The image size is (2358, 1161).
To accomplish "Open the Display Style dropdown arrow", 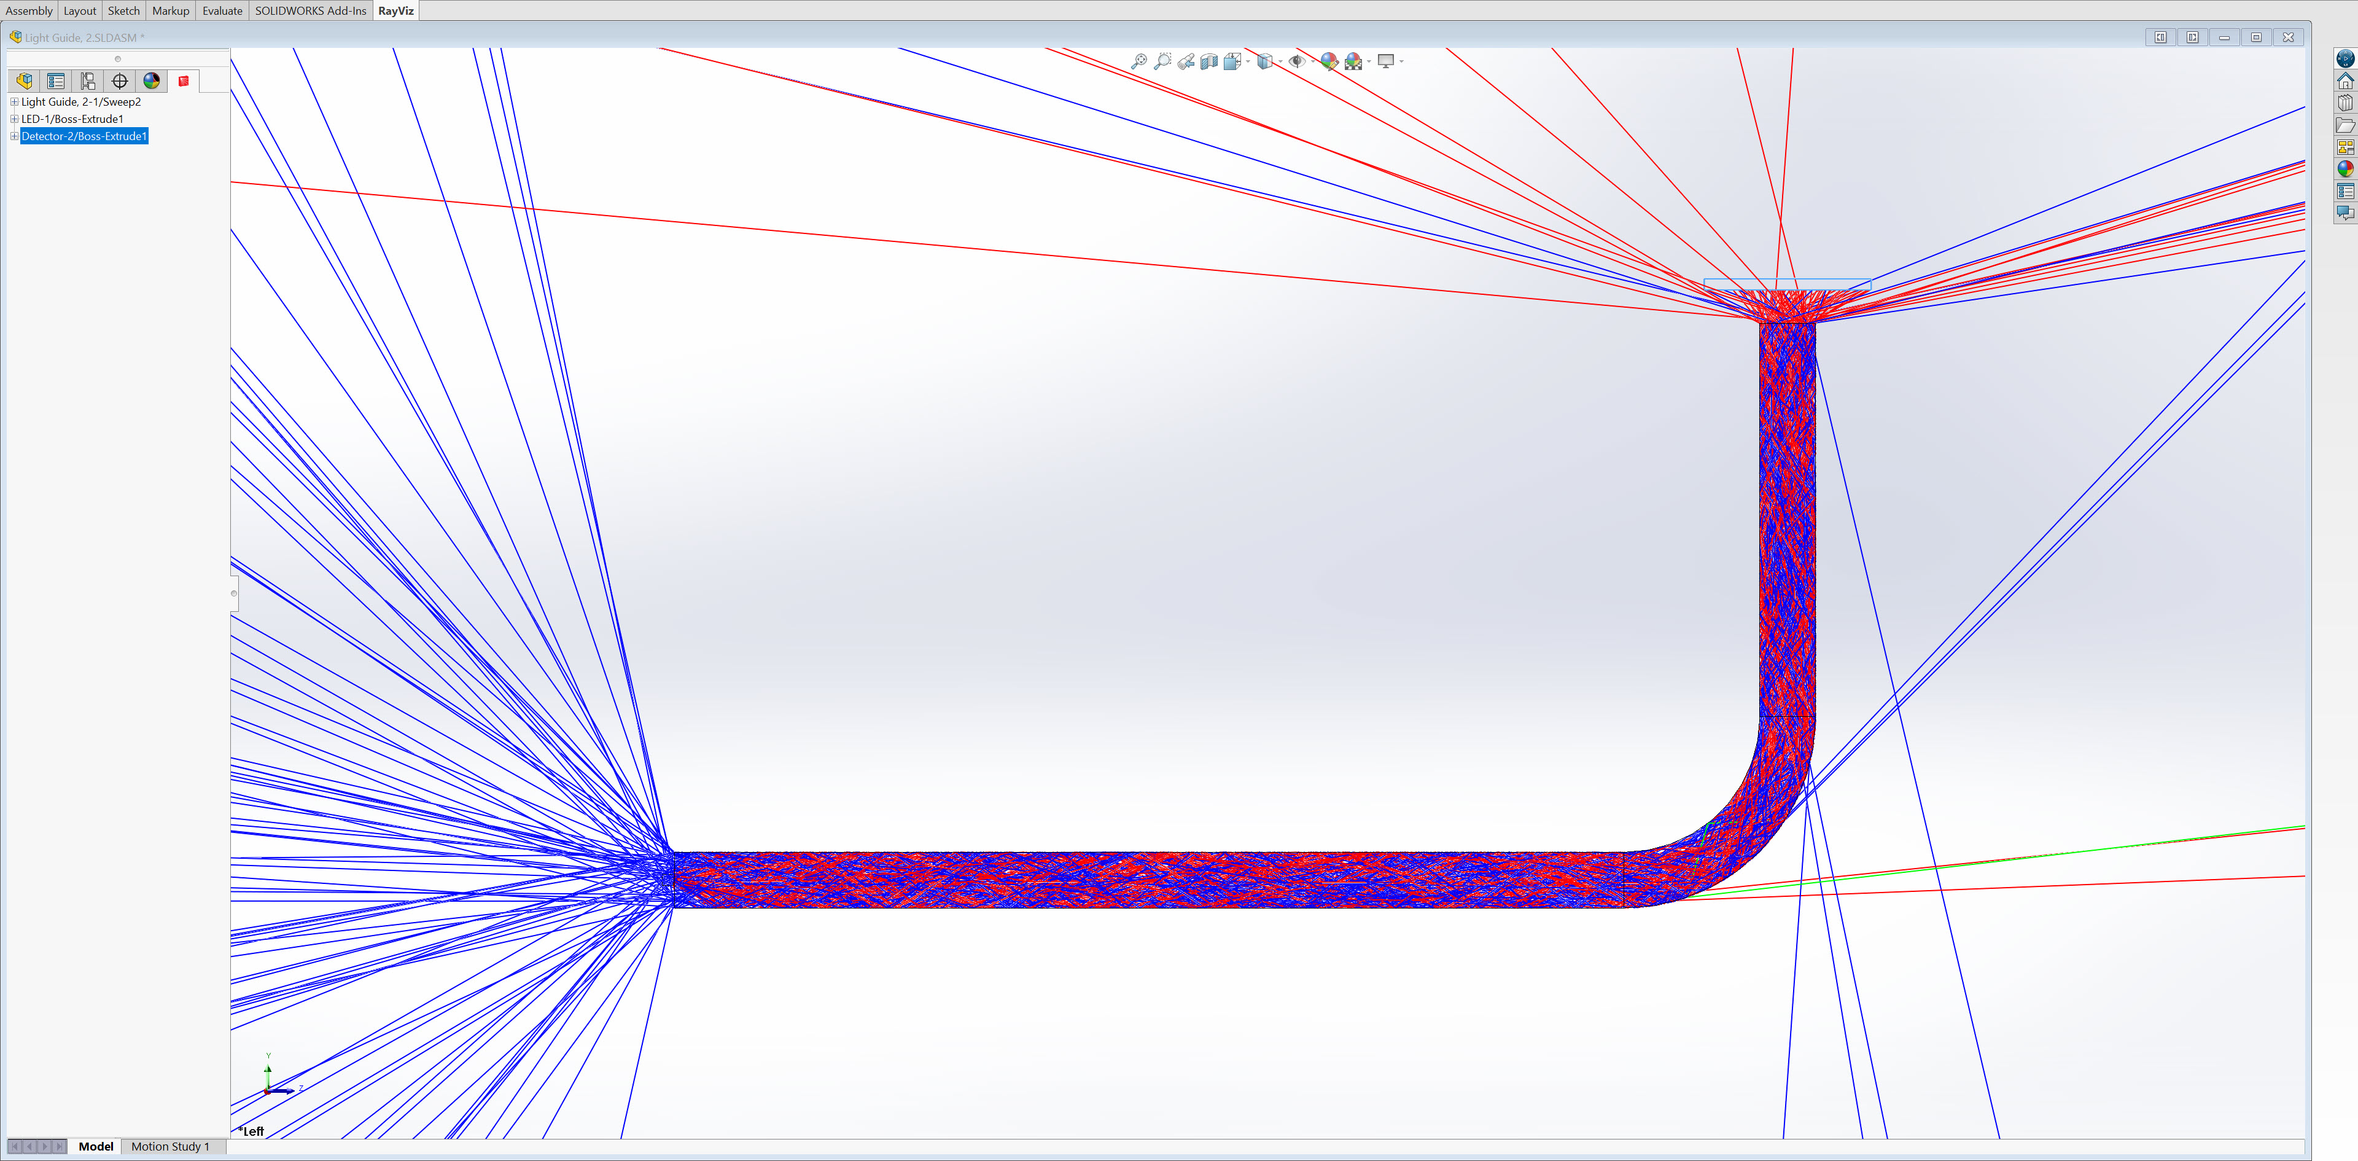I will click(1280, 61).
